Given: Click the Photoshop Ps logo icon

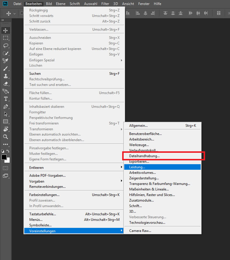Looking at the screenshot, I should point(5,4).
